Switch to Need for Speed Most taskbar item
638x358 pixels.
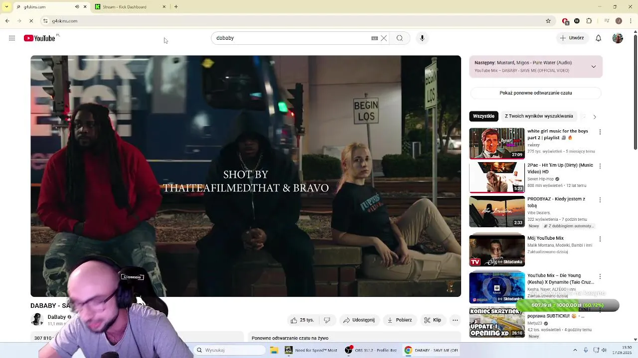311,350
